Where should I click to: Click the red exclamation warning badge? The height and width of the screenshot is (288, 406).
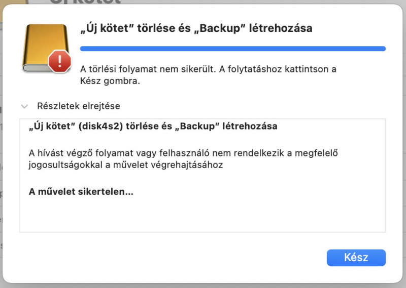(59, 61)
